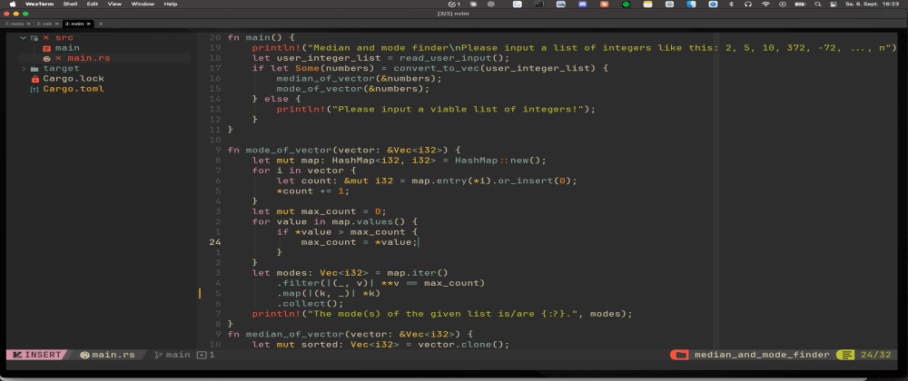908x381 pixels.
Task: Close the '2: zsh' tab
Action: coord(56,24)
